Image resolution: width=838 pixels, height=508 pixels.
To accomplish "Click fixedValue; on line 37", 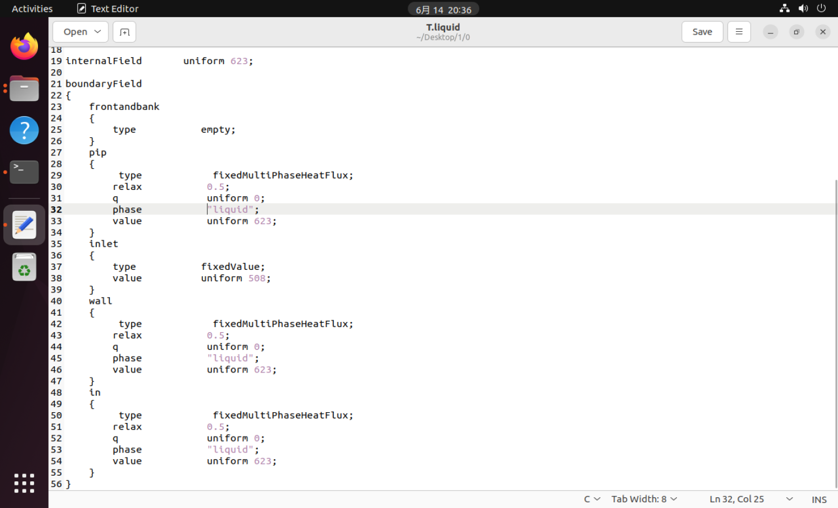I will [233, 266].
